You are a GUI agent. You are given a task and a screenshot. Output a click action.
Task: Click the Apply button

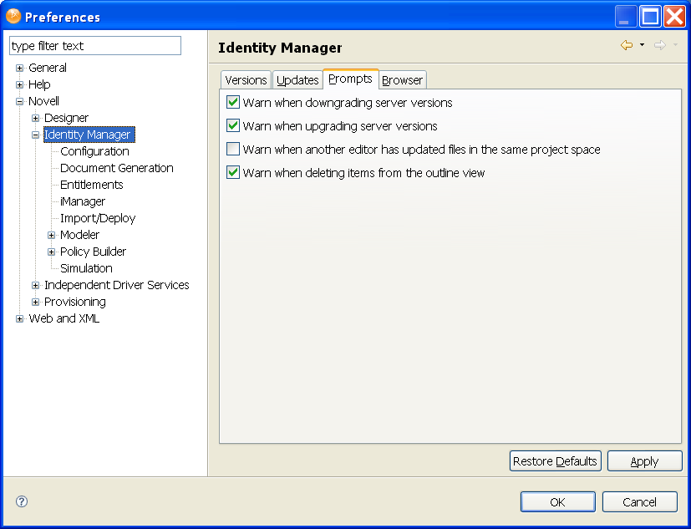644,461
